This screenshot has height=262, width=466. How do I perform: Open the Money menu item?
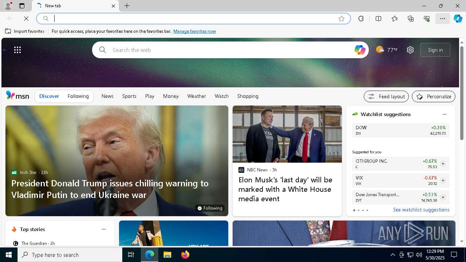click(x=171, y=96)
